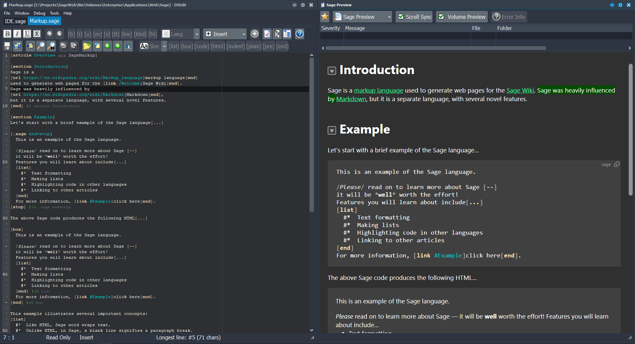The width and height of the screenshot is (635, 344).
Task: Open the 'Markdown' link in preview
Action: coord(351,99)
